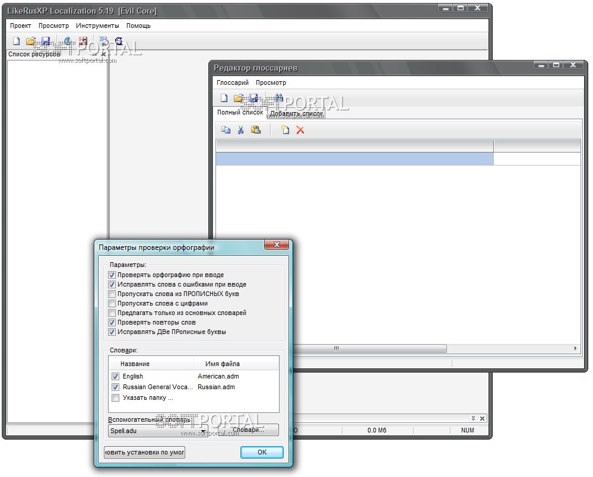Click the paste clipboard icon in the glossary list toolbar
The width and height of the screenshot is (593, 477).
point(256,130)
